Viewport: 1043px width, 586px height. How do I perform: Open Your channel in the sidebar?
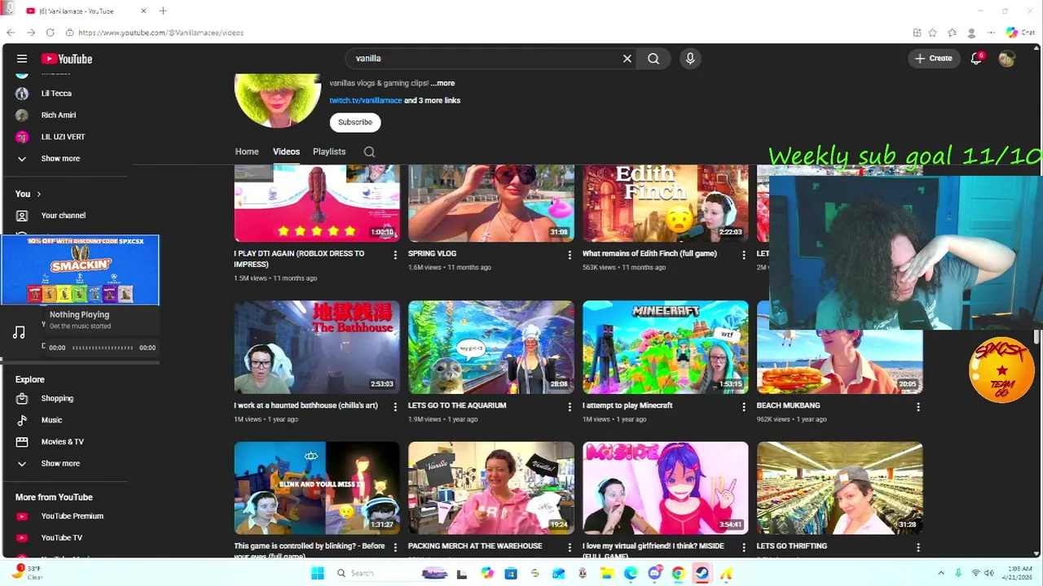[64, 216]
